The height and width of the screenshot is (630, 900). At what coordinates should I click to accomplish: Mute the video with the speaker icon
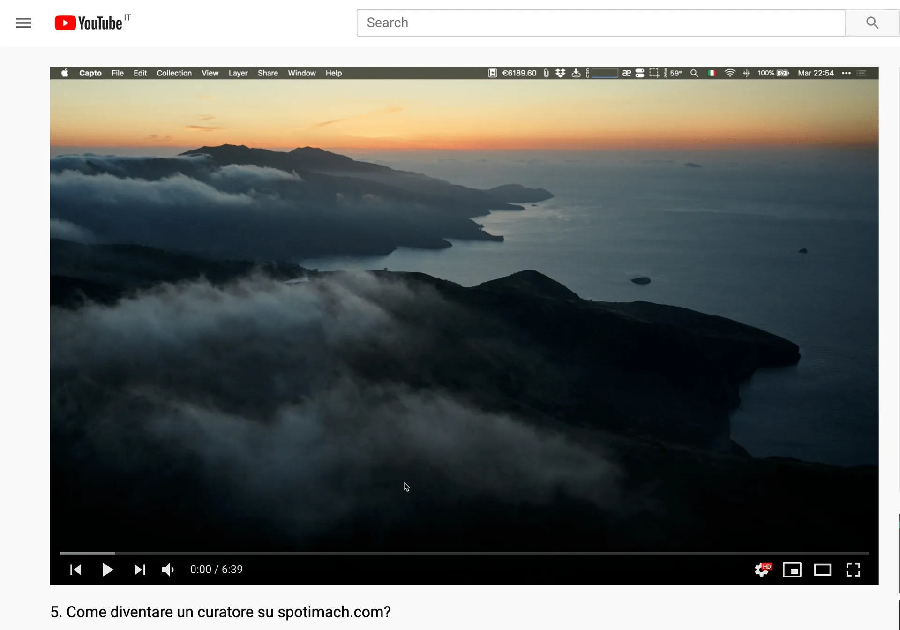(168, 570)
